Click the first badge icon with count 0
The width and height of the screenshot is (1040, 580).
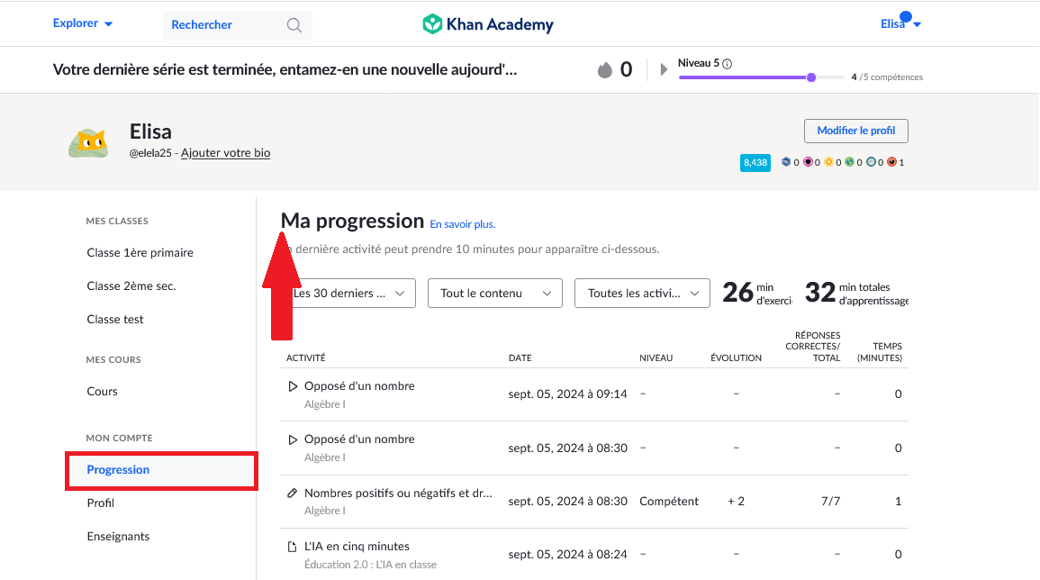coord(786,162)
